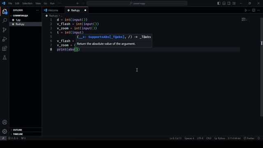Click the unsaved dot on flash.py tab
This screenshot has width=263, height=148.
[x=85, y=10]
